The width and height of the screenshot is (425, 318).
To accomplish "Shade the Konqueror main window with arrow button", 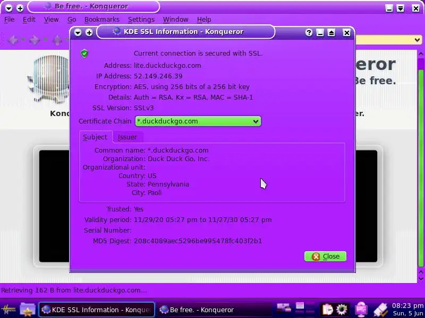I will pos(401,8).
